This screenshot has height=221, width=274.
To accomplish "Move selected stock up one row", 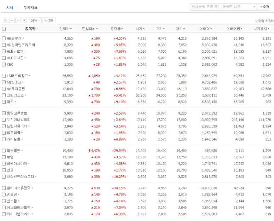I will [x=12, y=21].
